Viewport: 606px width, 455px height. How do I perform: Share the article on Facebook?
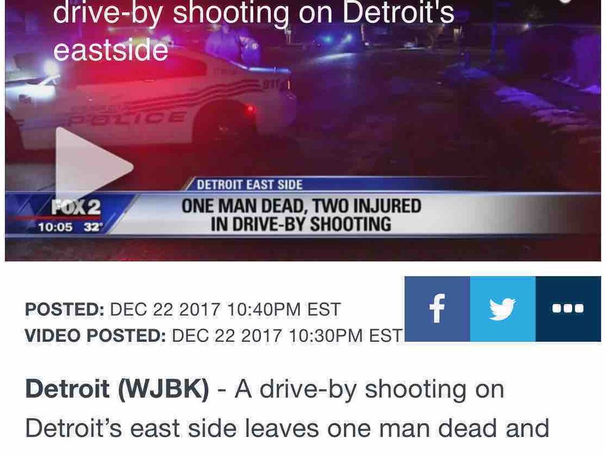tap(437, 309)
